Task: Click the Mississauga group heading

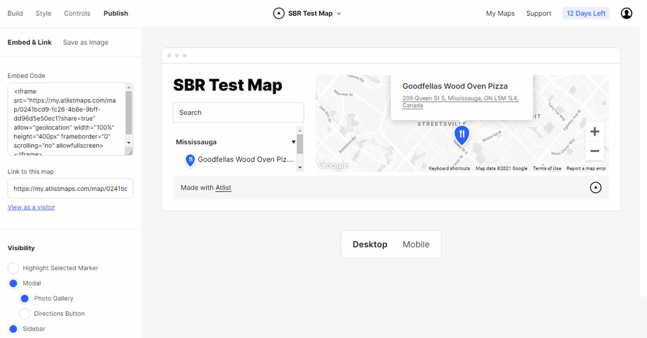Action: (196, 142)
